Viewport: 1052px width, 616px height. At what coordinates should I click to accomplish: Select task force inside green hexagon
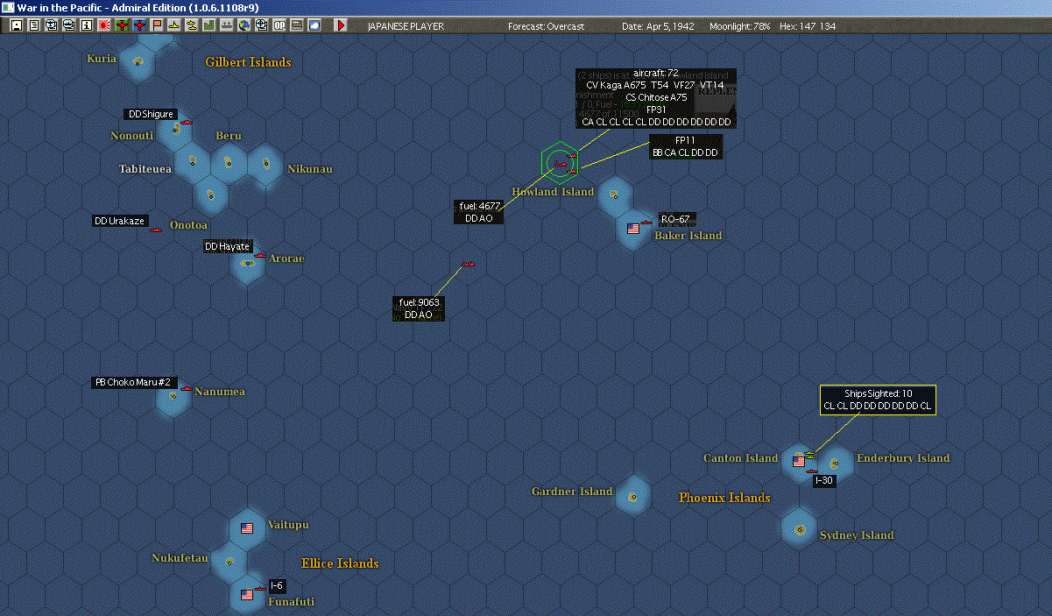pos(561,164)
